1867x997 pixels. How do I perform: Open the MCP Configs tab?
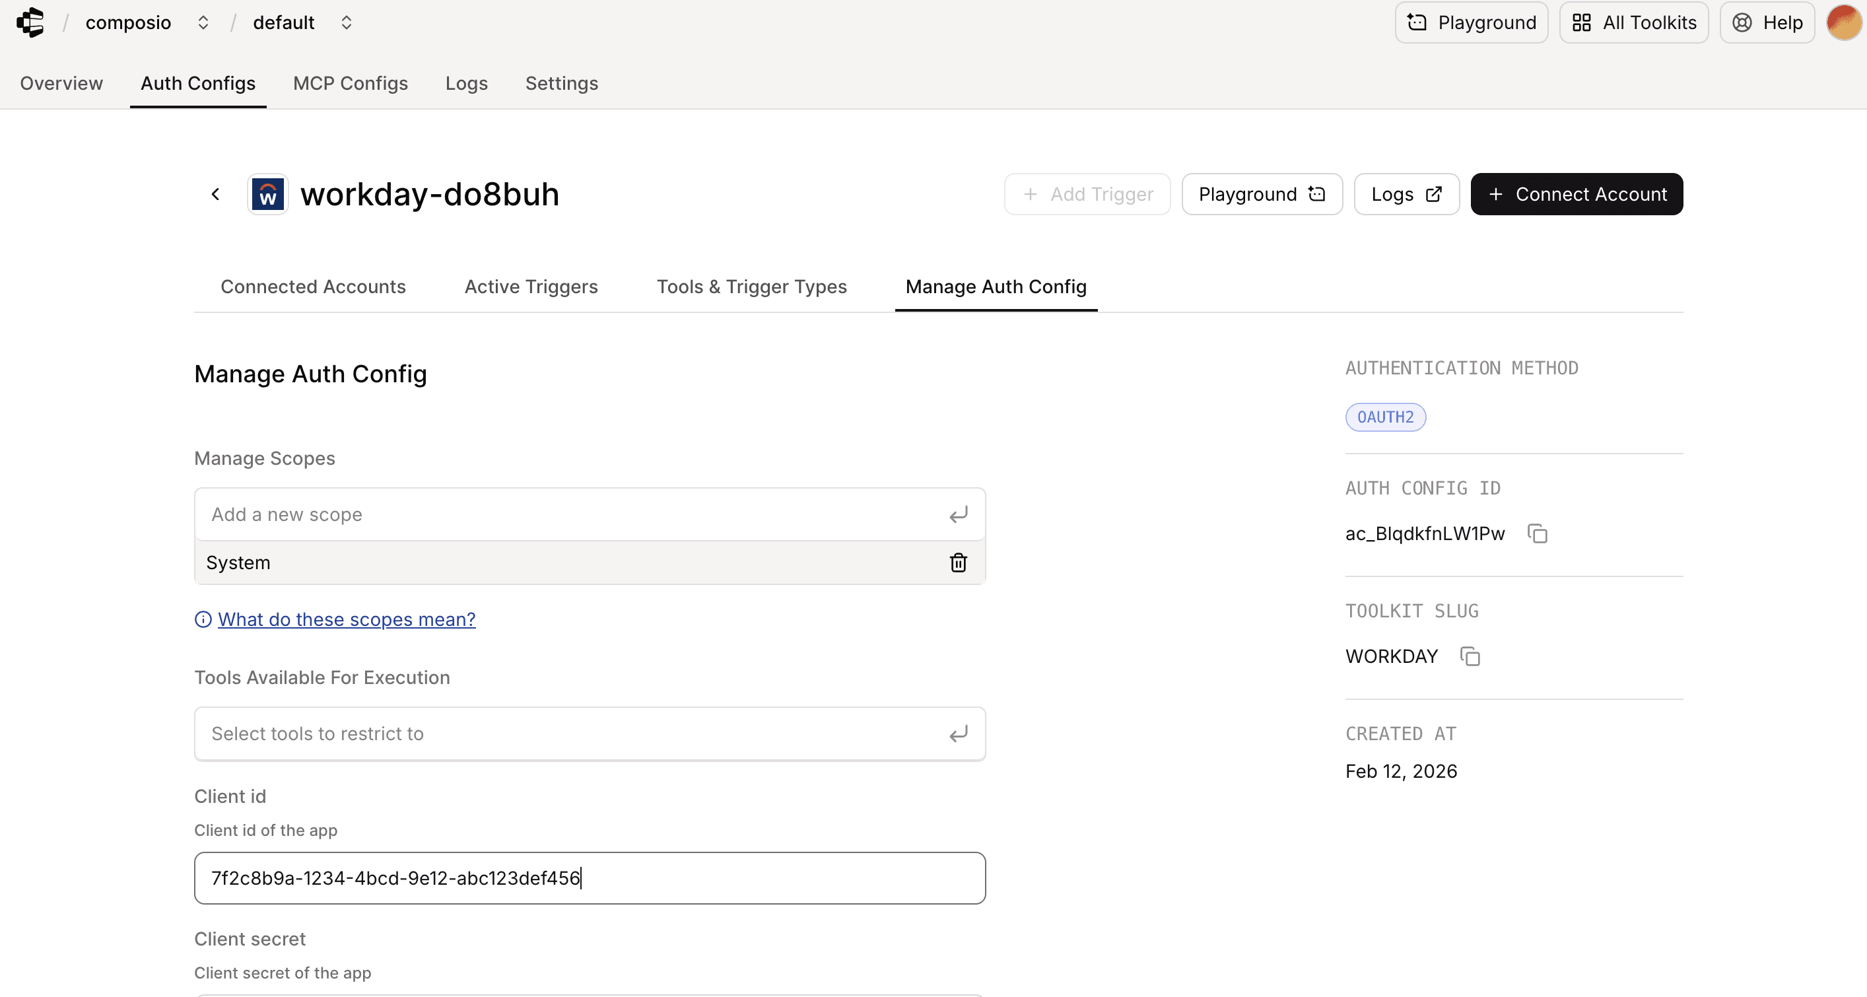coord(350,83)
